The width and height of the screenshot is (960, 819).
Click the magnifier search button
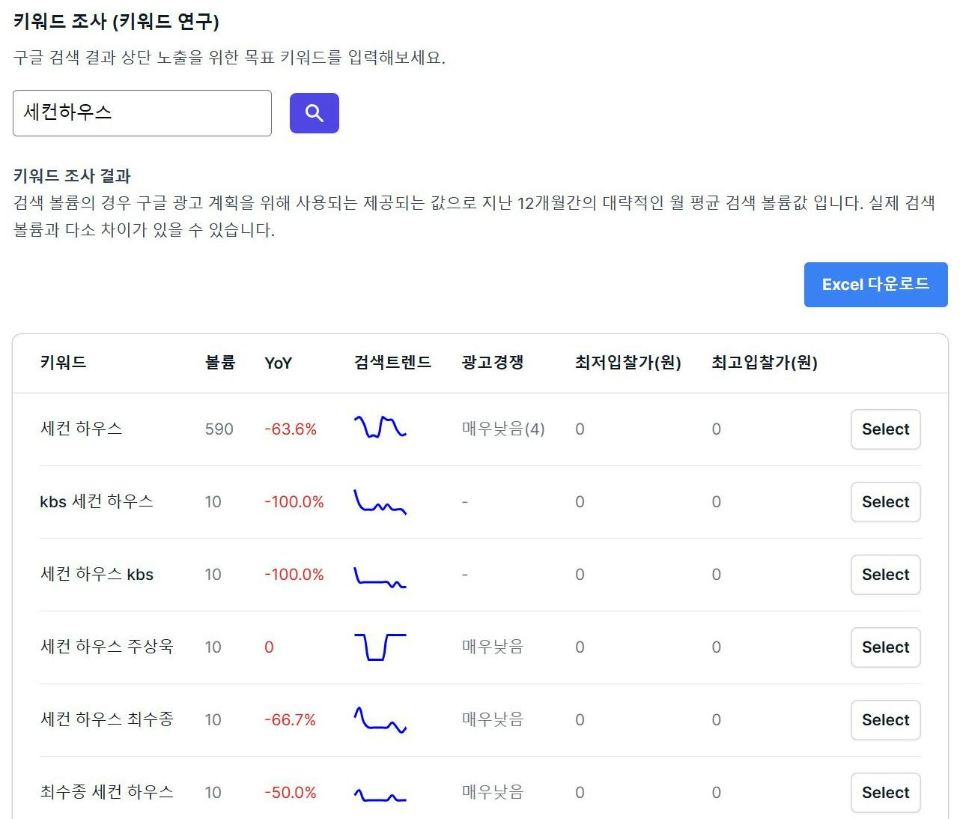[314, 113]
